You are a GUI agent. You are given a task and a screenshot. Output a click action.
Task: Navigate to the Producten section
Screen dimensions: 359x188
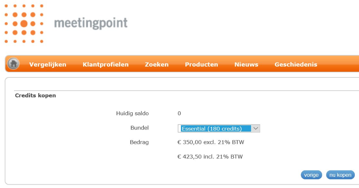(202, 64)
